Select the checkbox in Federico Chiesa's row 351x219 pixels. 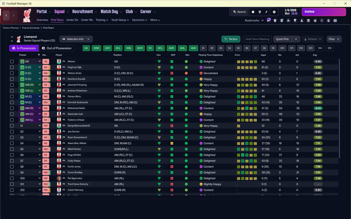tap(12, 120)
